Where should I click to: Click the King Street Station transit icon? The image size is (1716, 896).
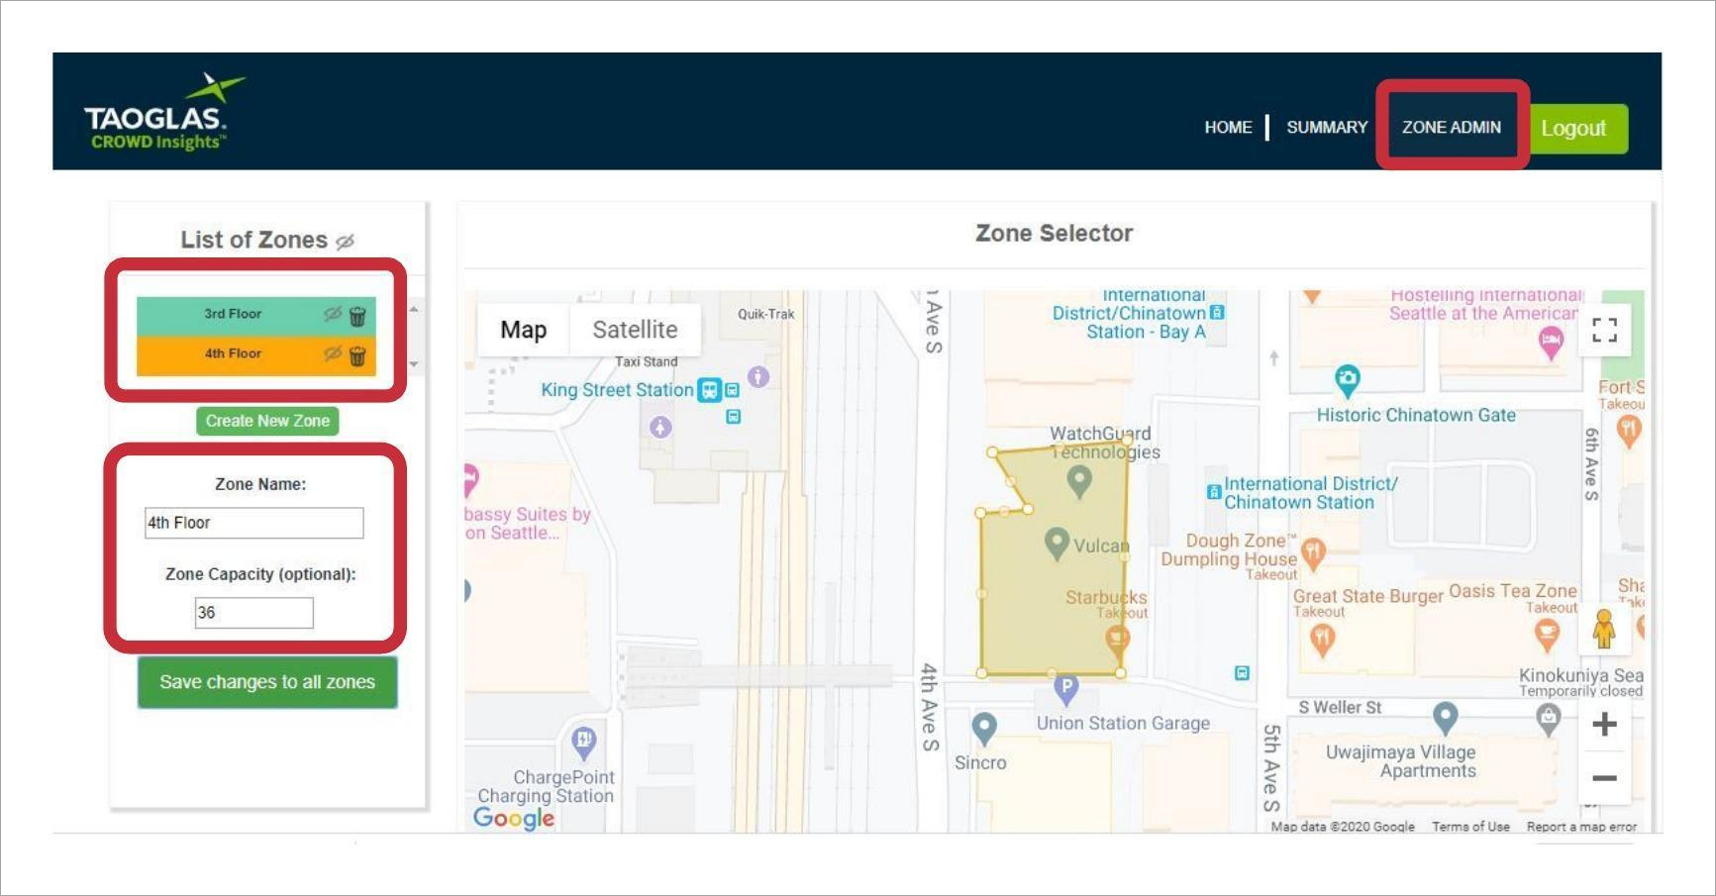tap(709, 389)
